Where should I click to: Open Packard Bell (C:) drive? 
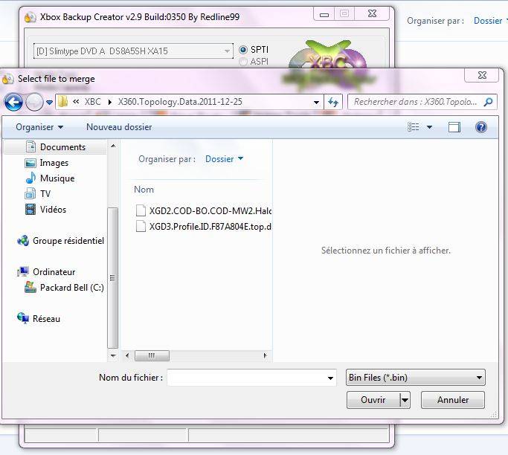point(71,287)
